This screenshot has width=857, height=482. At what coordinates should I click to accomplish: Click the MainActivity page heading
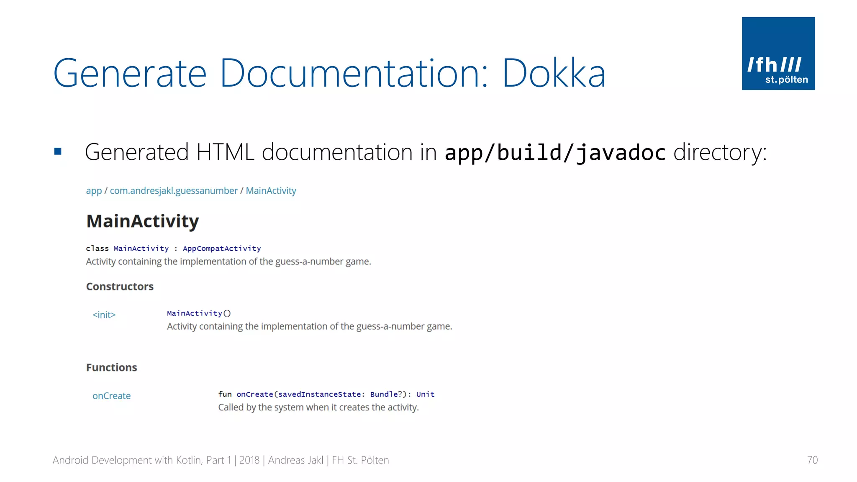pos(142,221)
